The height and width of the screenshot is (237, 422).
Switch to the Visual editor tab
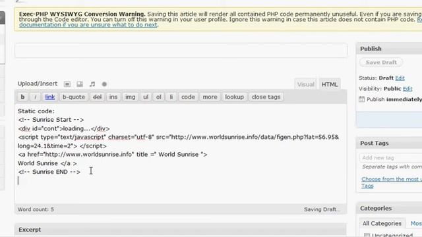[306, 84]
